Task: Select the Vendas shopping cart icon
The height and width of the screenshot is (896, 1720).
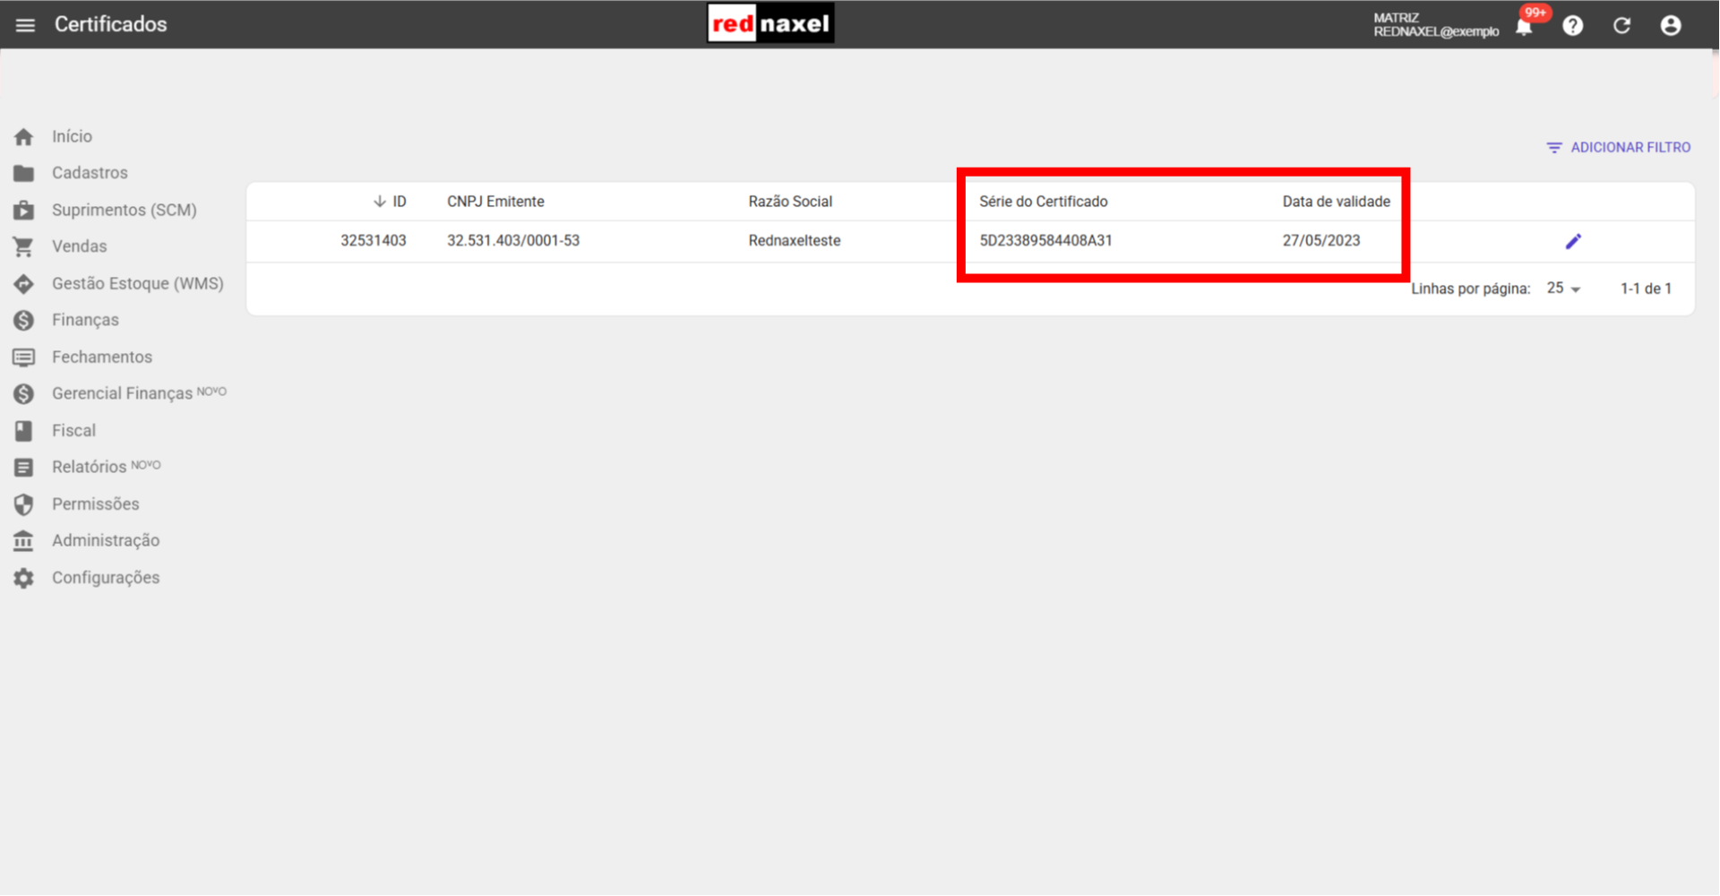Action: (x=23, y=246)
